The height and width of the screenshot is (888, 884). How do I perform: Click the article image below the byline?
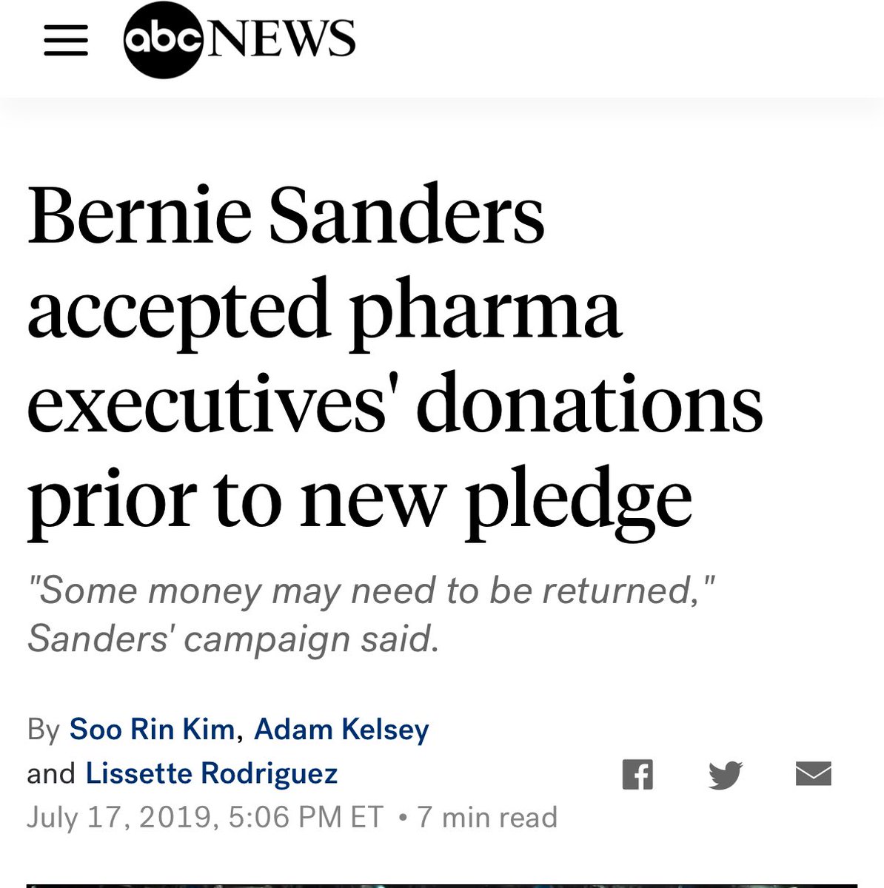[441, 884]
